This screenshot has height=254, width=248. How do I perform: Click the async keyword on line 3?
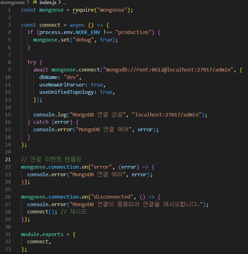(x=77, y=25)
